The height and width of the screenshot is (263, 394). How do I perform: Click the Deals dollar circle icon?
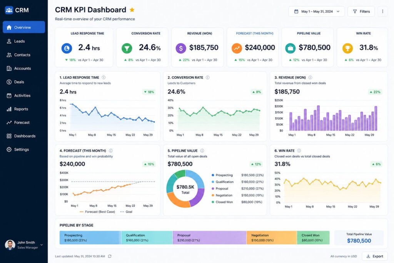(9, 82)
